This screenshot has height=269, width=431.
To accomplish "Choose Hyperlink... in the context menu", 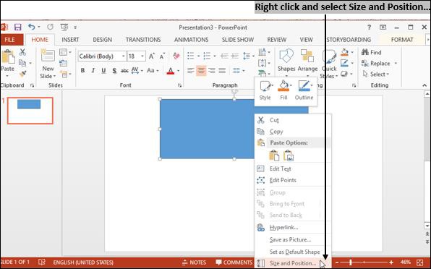I will [293, 228].
